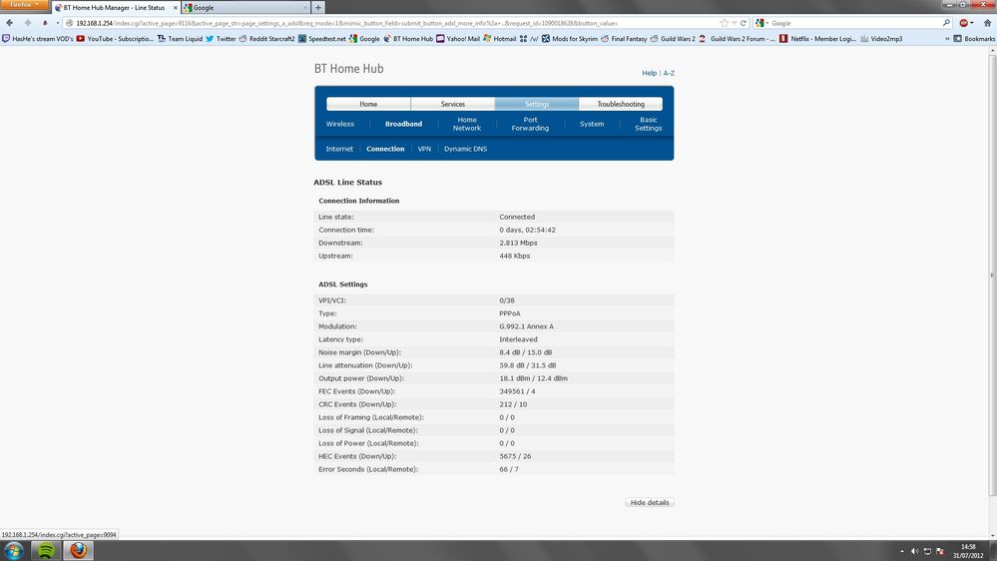Switch to Basic Settings

(649, 124)
